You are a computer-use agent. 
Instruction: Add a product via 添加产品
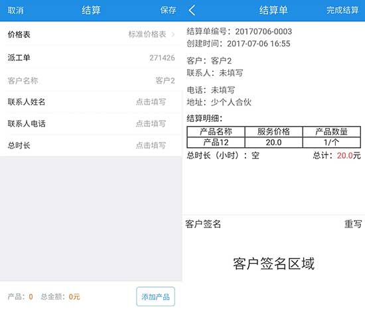155,296
